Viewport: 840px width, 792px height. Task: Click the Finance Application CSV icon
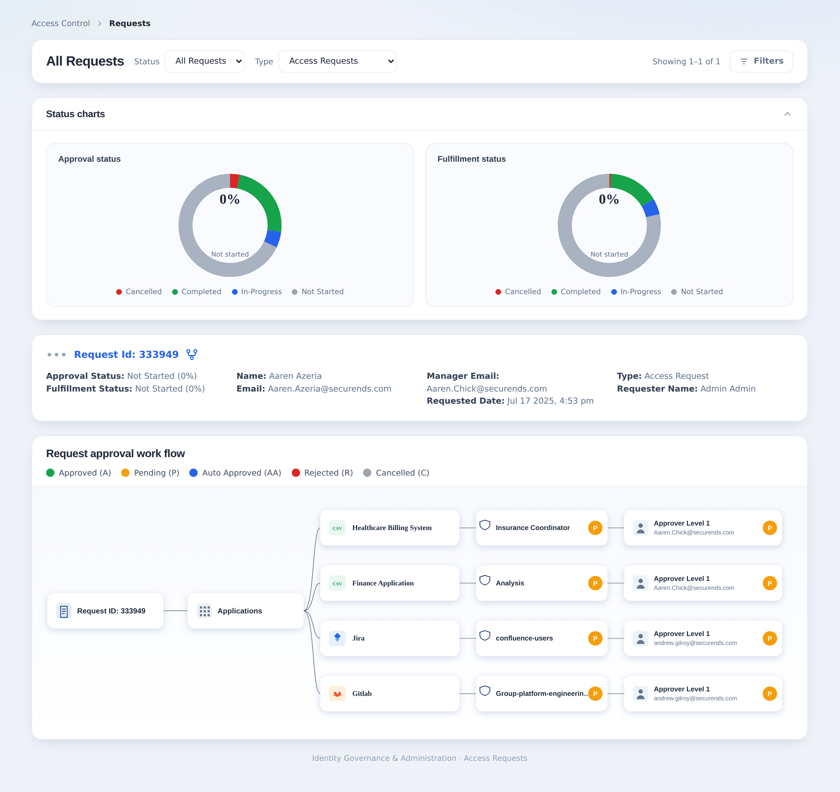(x=337, y=583)
